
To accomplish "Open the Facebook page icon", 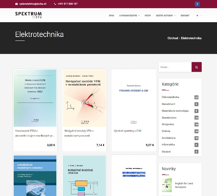I will (x=197, y=4).
